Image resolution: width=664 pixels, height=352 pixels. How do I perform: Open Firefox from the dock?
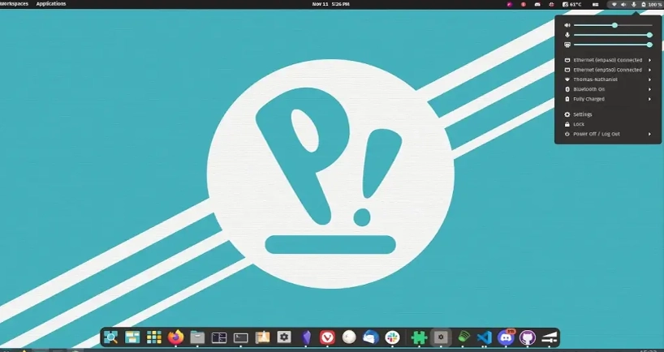[175, 337]
